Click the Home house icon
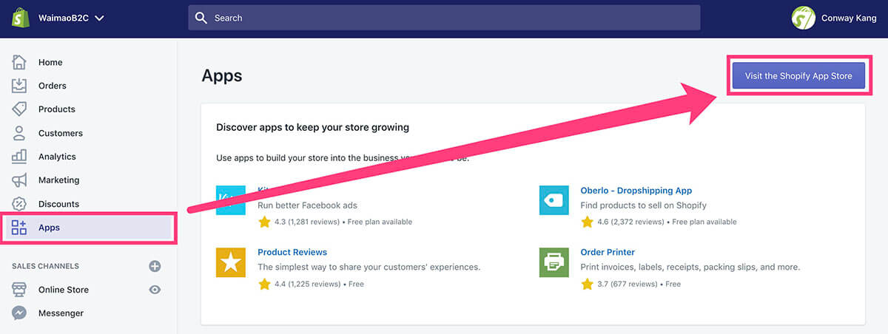This screenshot has height=334, width=888. click(19, 62)
